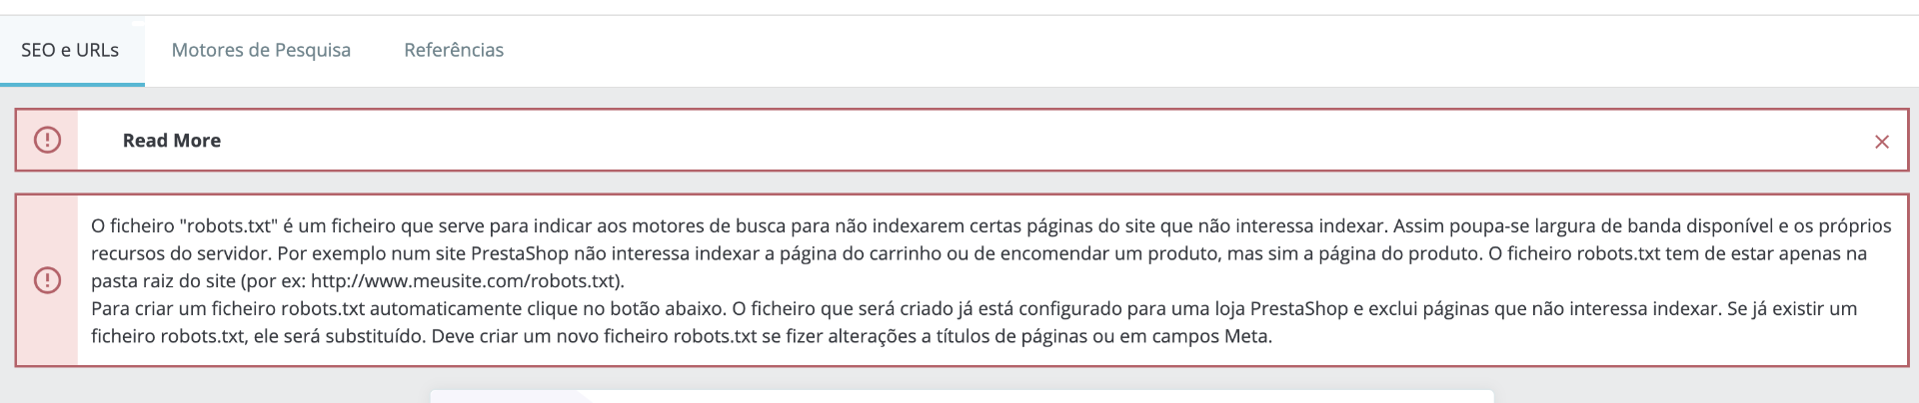Click the warning icon beside Read More

tap(47, 140)
